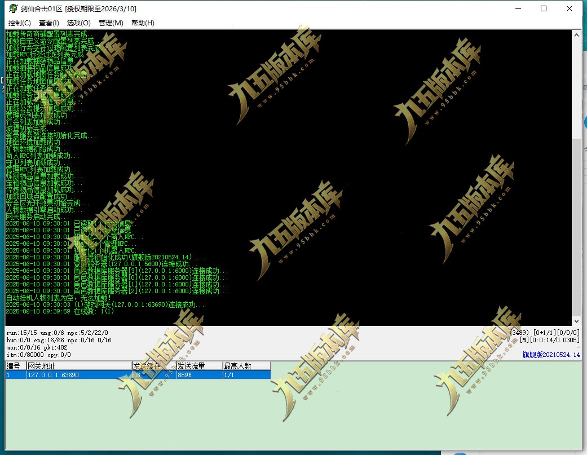This screenshot has height=455, width=587.
Task: Click the 安全区光环效果初始完成 log line
Action: pyautogui.click(x=47, y=203)
